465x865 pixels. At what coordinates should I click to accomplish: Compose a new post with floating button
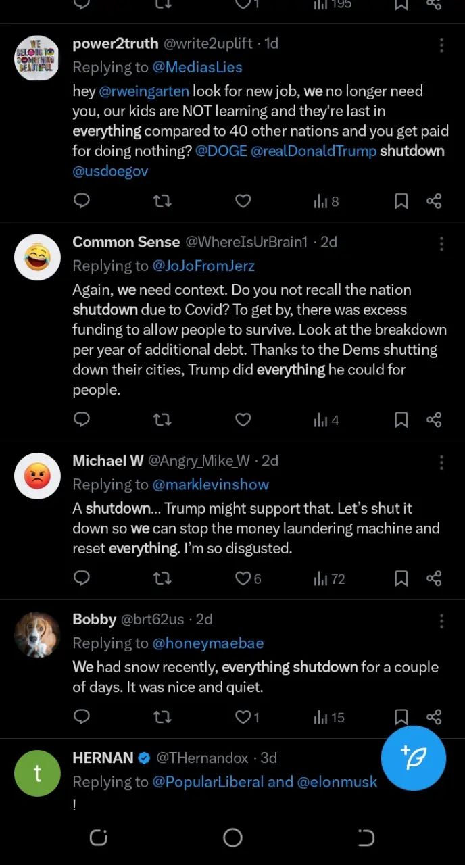[414, 758]
